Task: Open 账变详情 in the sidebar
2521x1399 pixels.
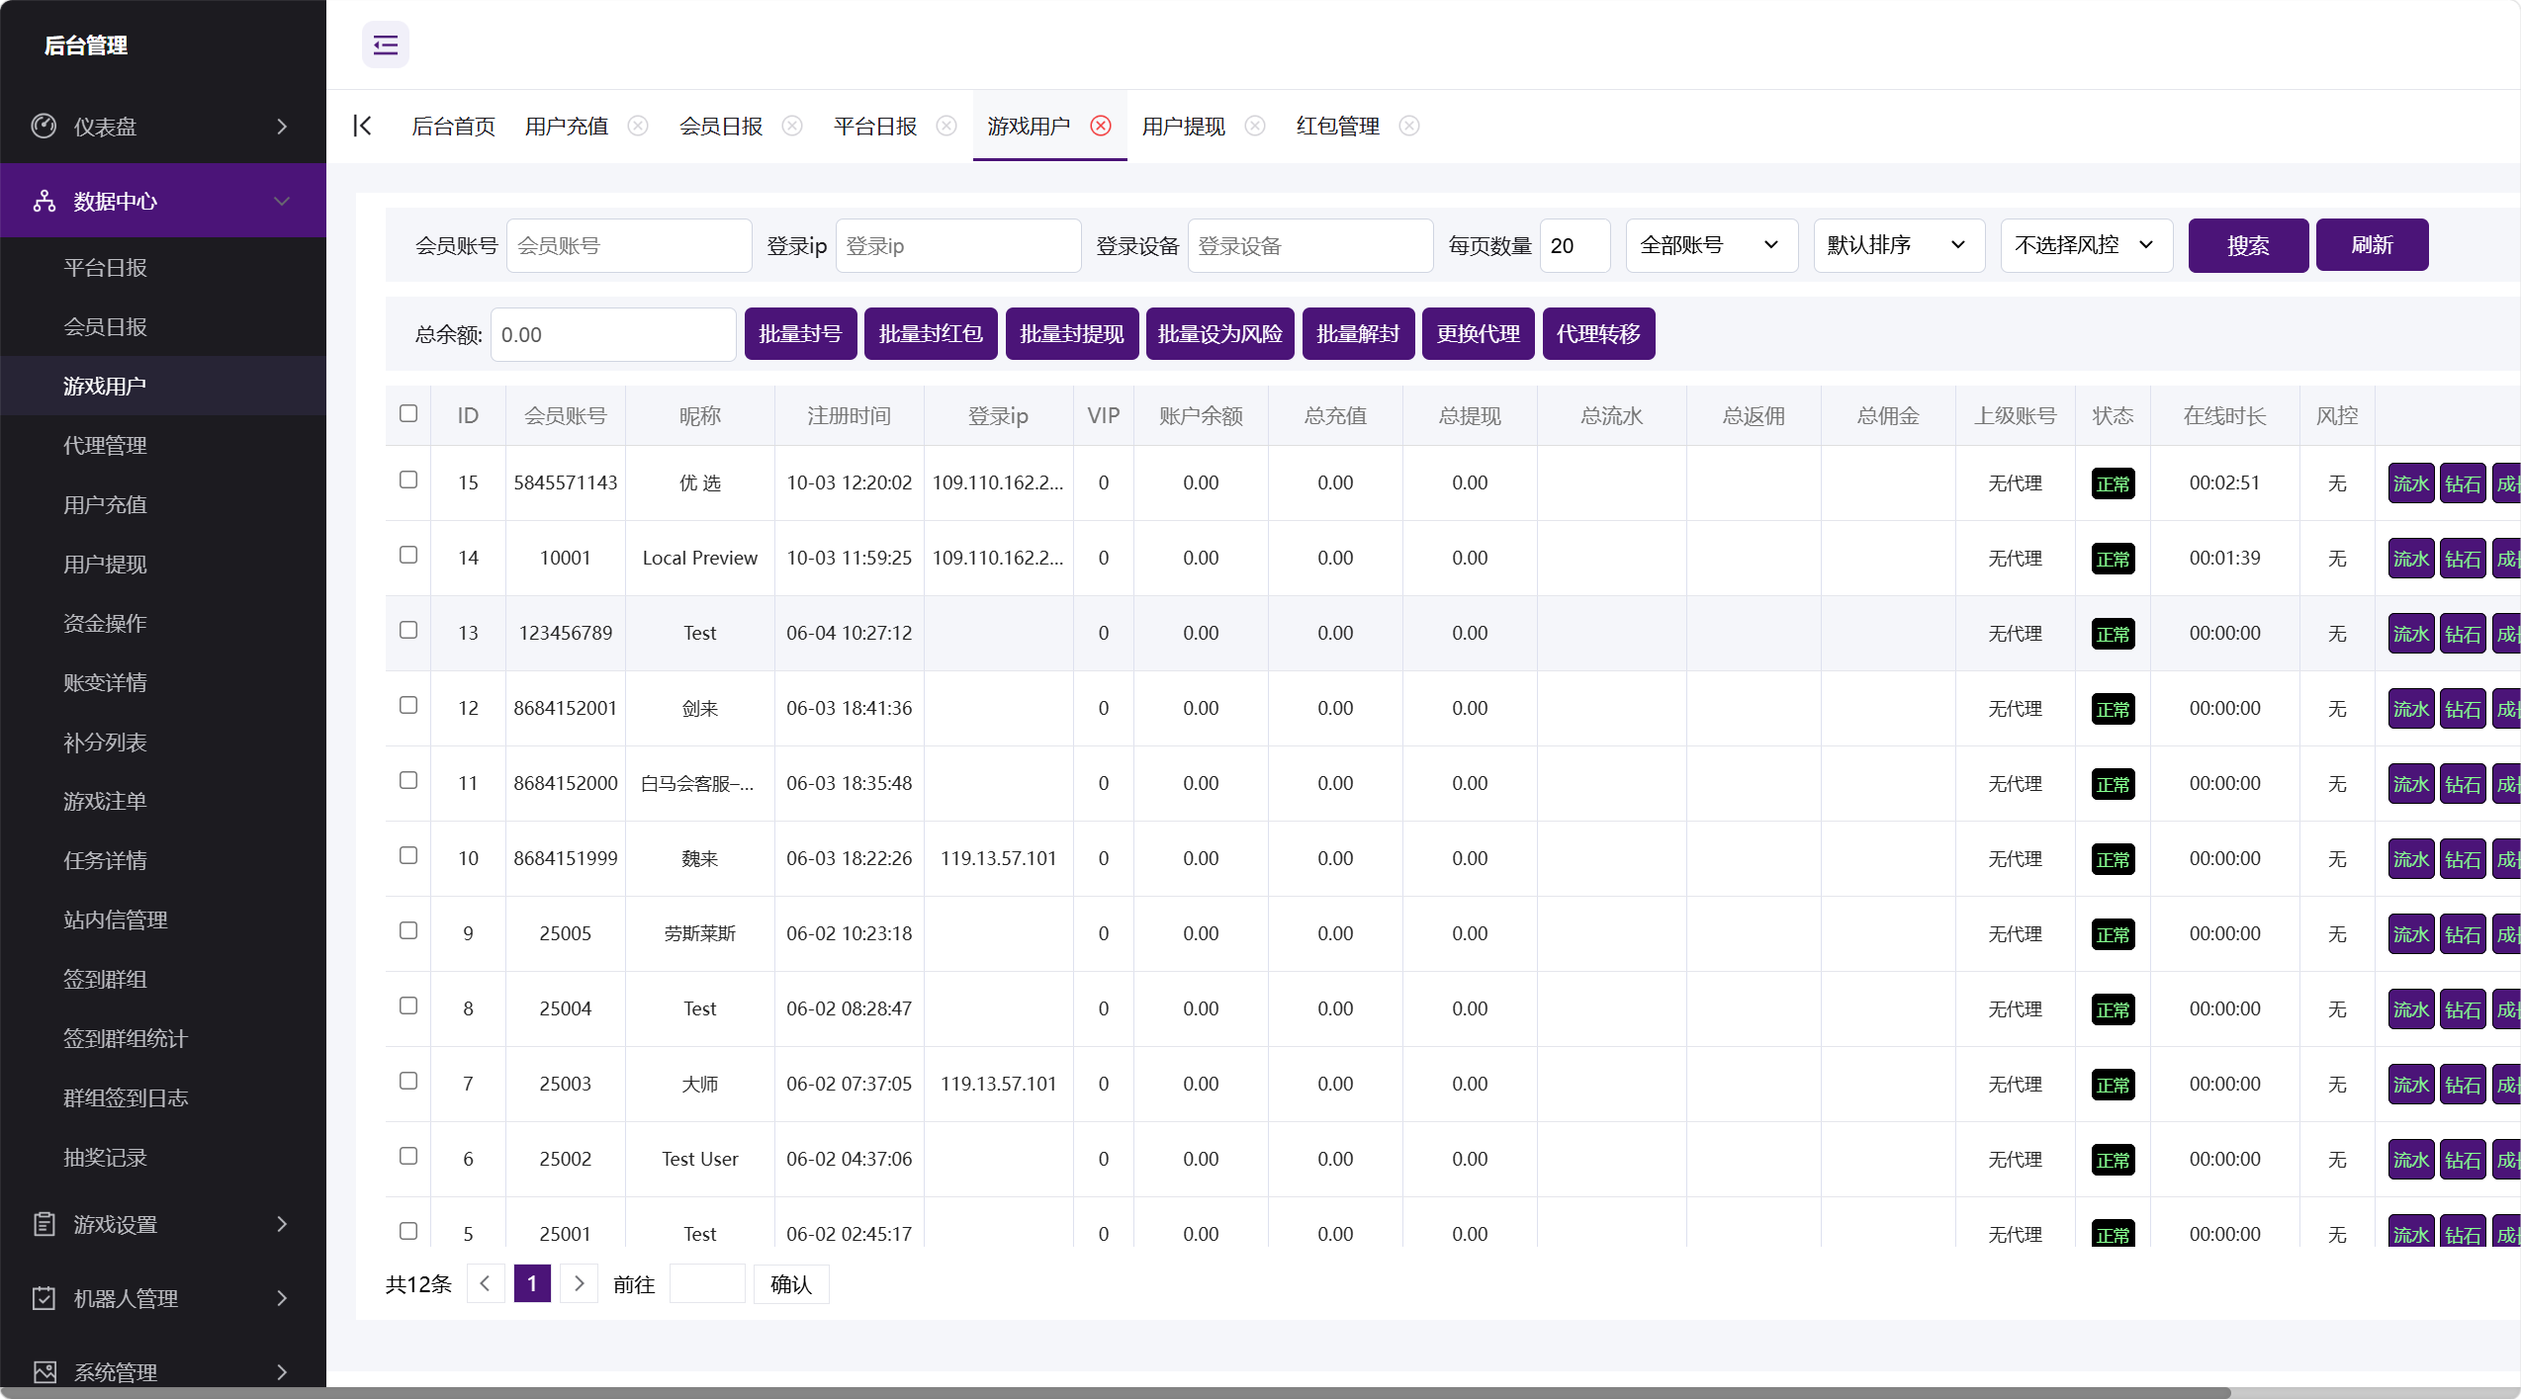Action: pyautogui.click(x=105, y=682)
